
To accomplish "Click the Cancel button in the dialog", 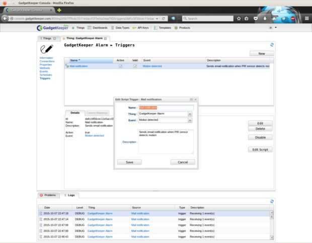I will [183, 162].
